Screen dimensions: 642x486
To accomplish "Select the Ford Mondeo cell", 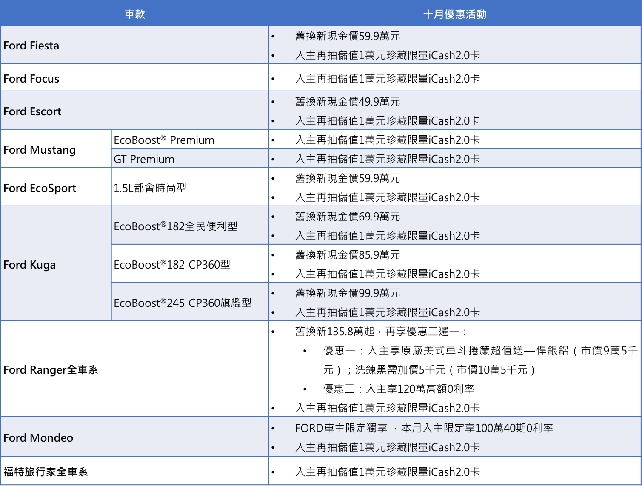I will coord(134,437).
